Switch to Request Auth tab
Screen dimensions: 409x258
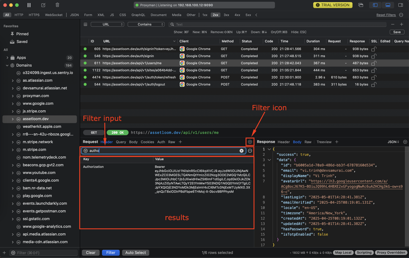(x=161, y=142)
